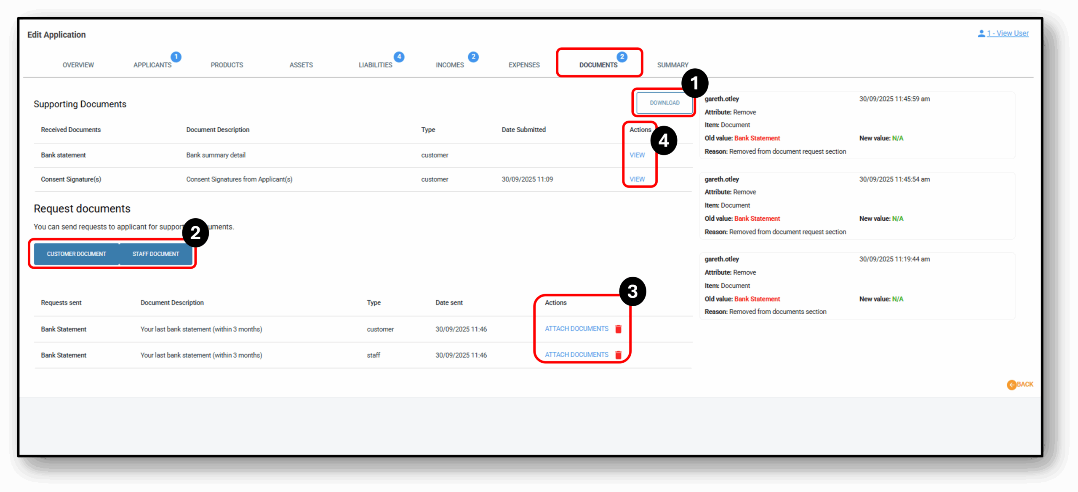The height and width of the screenshot is (492, 1078).
Task: View the Bank statement document
Action: (637, 155)
